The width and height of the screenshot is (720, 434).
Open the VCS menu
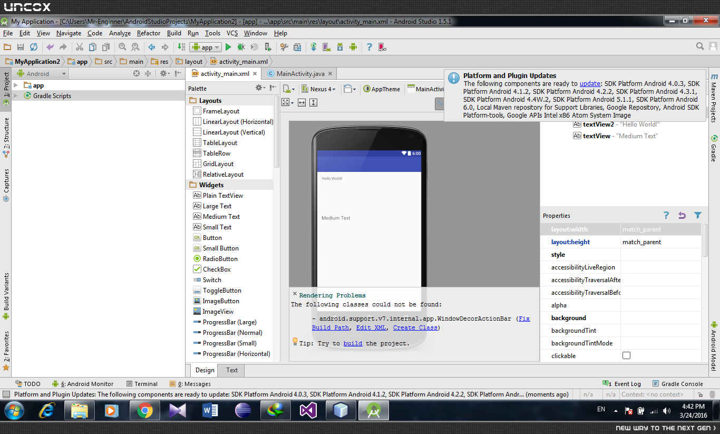(x=232, y=33)
